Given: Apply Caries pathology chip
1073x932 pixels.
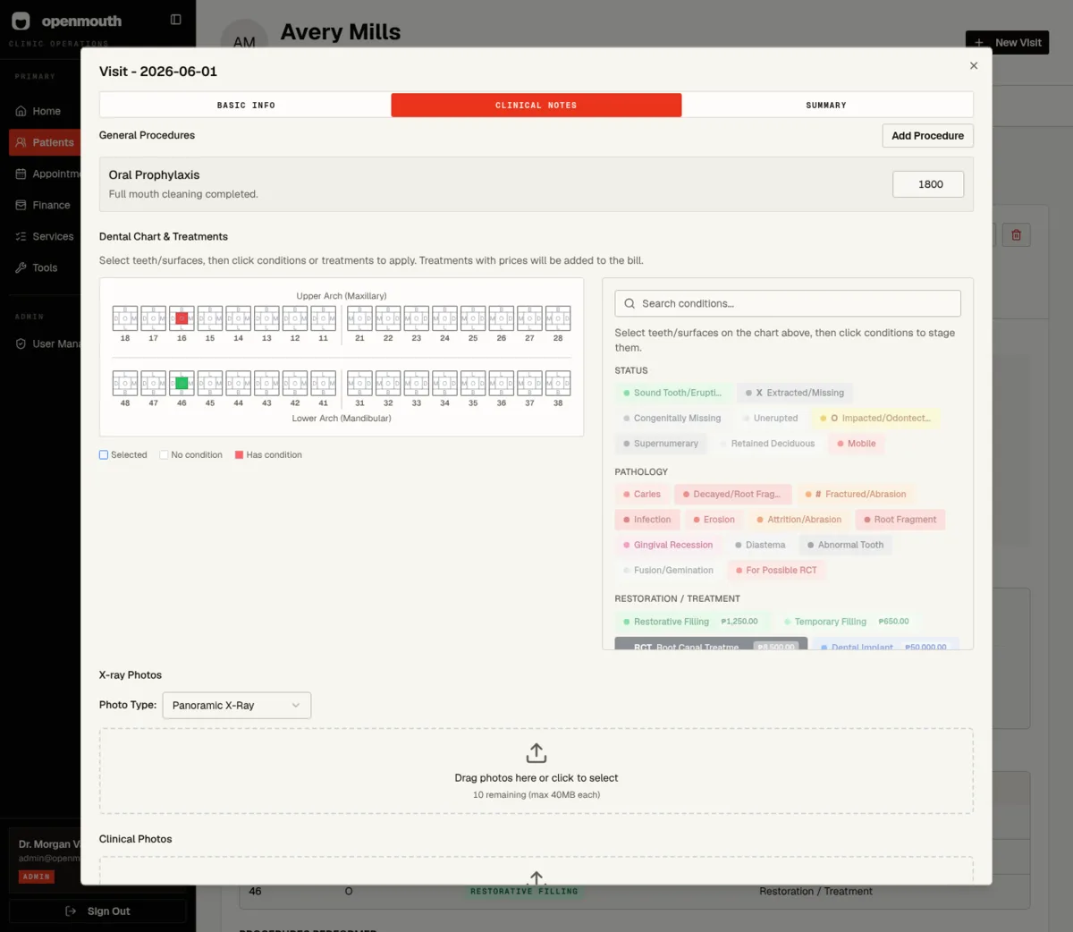Looking at the screenshot, I should coord(642,494).
